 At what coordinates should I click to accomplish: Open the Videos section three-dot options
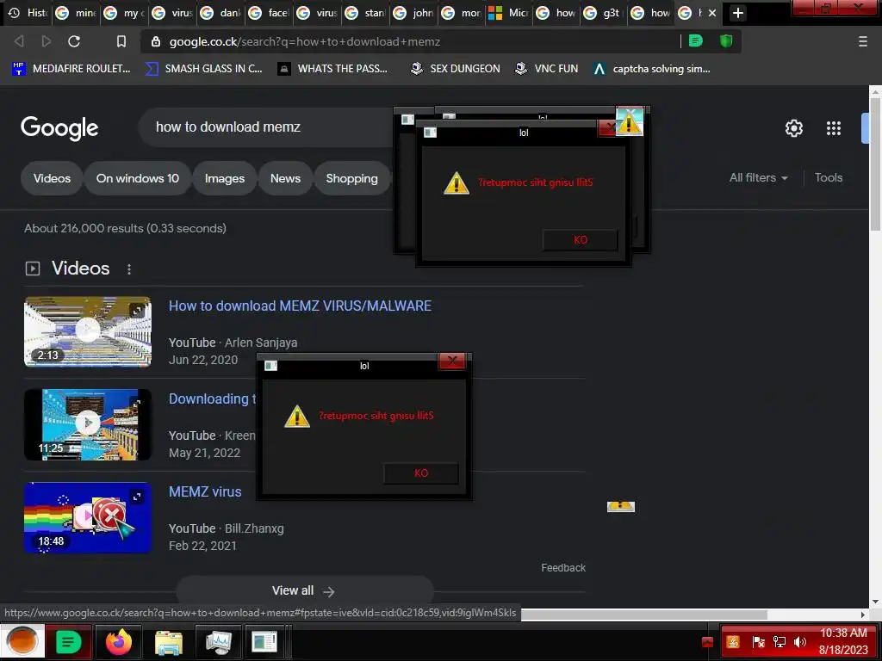coord(129,269)
